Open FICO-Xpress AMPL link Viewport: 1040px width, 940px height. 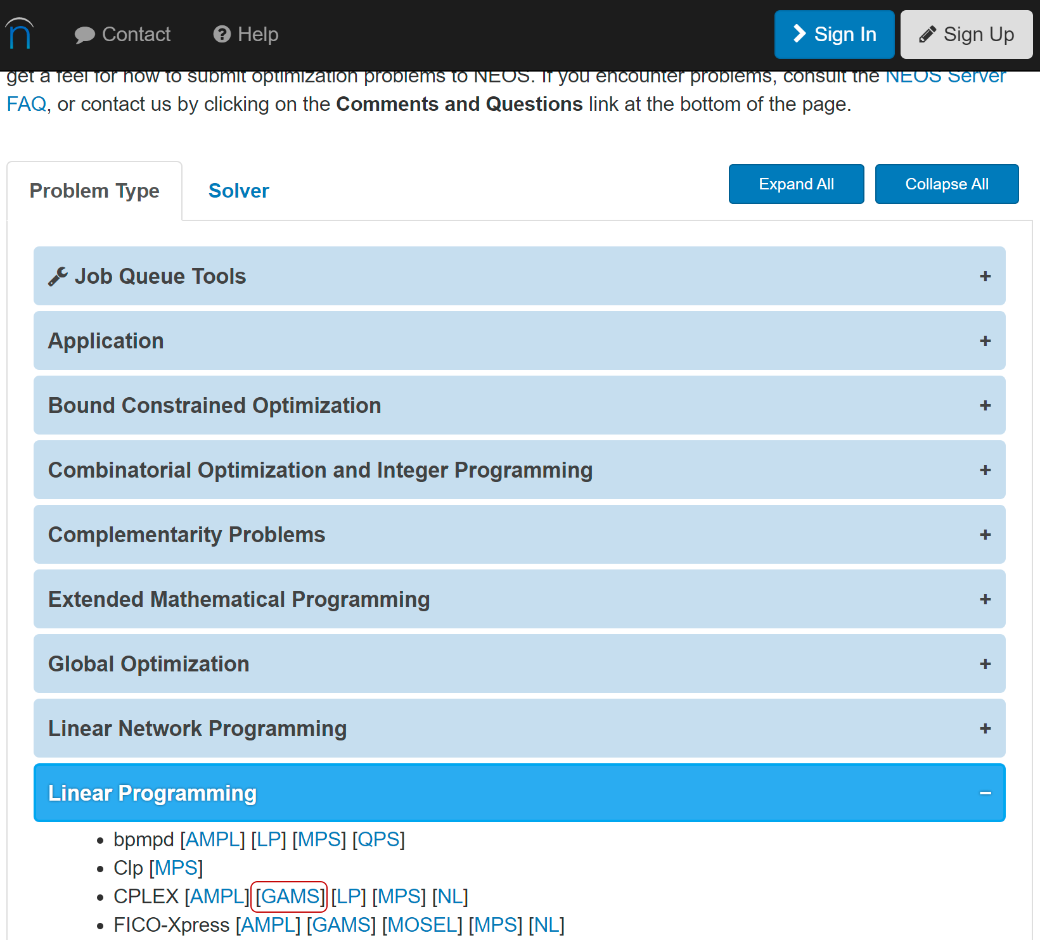(x=268, y=925)
